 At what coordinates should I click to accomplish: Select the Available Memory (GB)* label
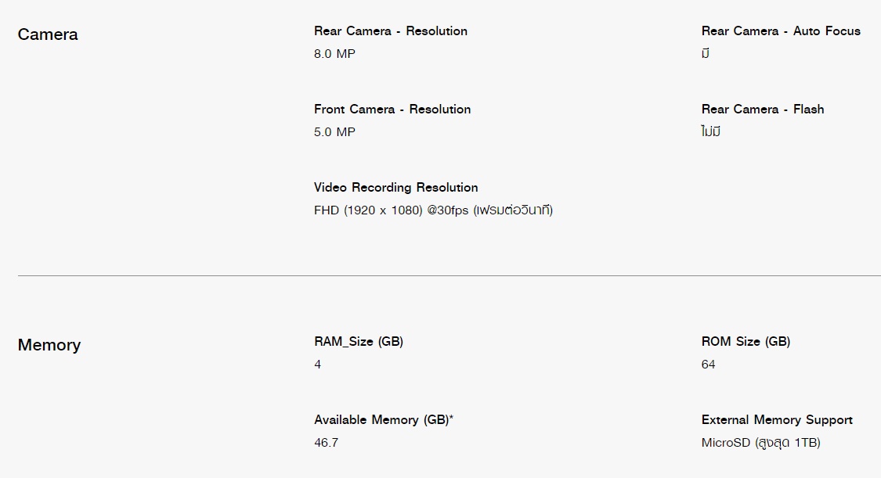point(384,419)
